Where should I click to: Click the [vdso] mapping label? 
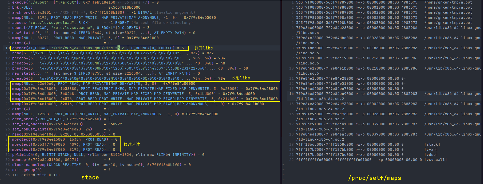point(431,155)
